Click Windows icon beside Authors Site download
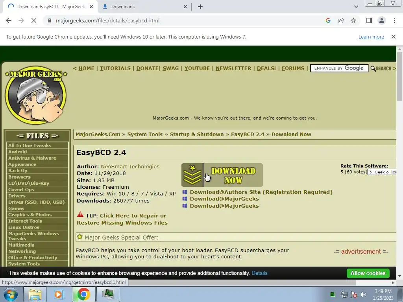This screenshot has height=302, width=403. click(185, 192)
